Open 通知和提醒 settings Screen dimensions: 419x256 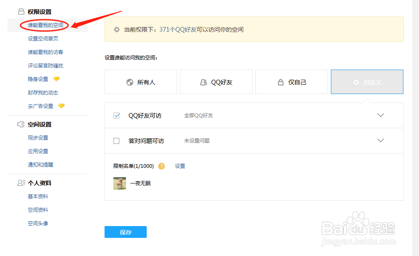[x=40, y=164]
